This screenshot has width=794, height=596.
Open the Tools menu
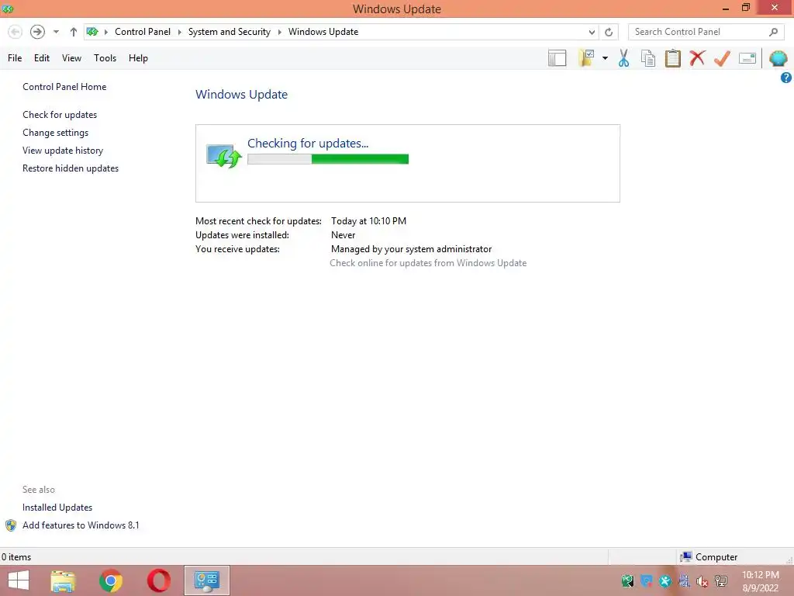tap(105, 58)
